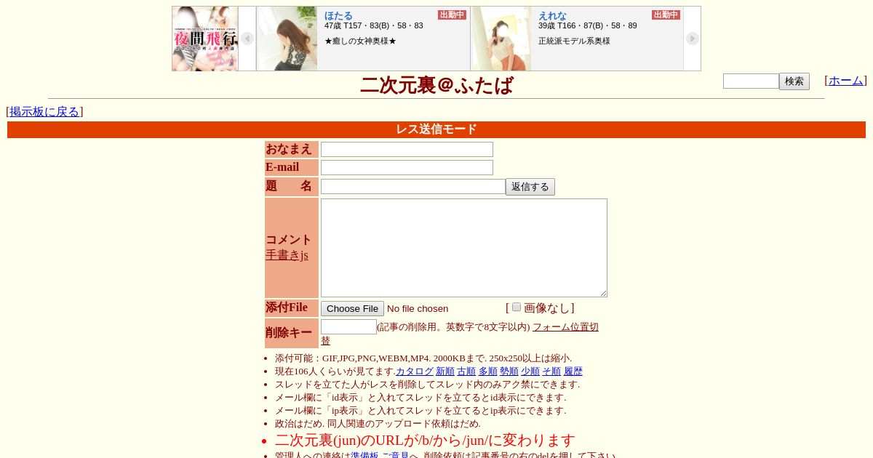Click the next arrow in the ad carousel
Image resolution: width=873 pixels, height=458 pixels.
[692, 39]
